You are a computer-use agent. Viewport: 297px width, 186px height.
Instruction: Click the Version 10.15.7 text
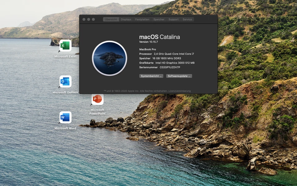[148, 42]
